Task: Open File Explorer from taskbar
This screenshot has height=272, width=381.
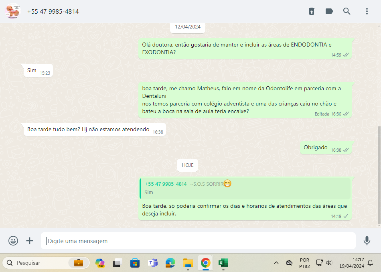Action: click(188, 263)
